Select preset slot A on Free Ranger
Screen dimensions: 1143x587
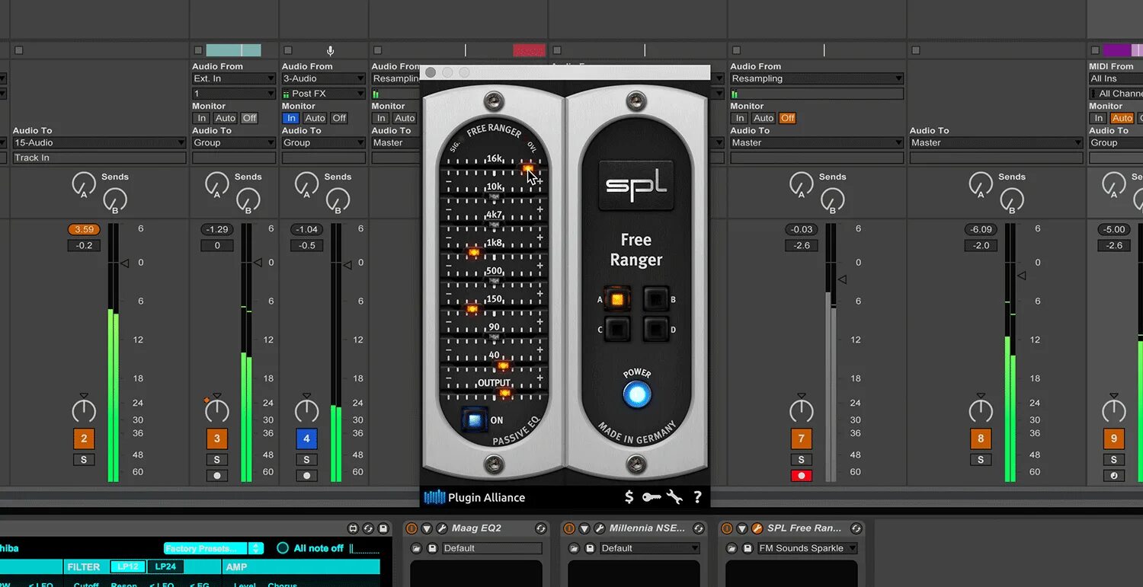617,299
